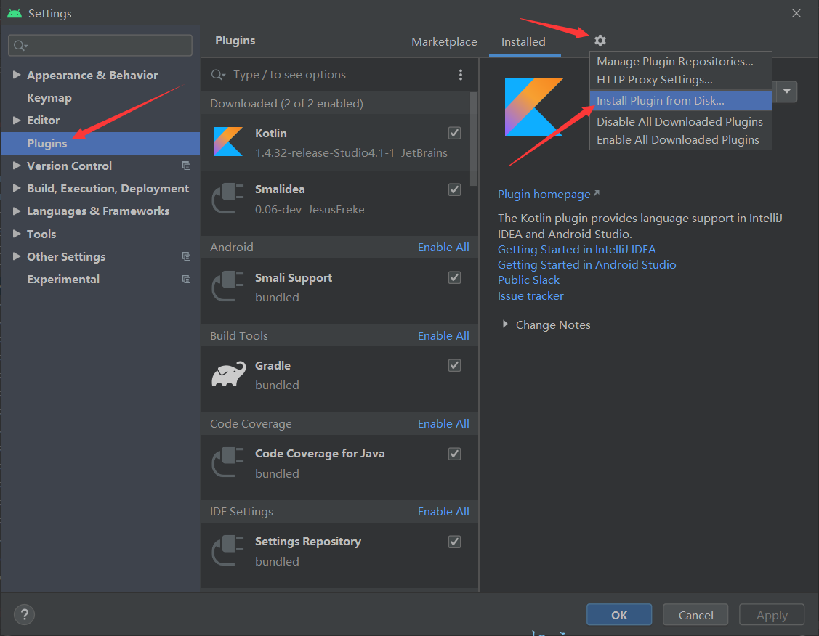This screenshot has width=819, height=636.
Task: Select Install Plugin from Disk
Action: pos(681,101)
